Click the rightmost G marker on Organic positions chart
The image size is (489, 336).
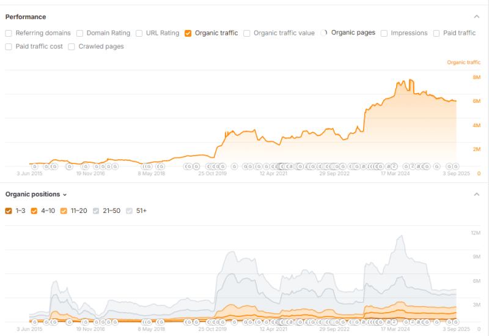(x=456, y=321)
